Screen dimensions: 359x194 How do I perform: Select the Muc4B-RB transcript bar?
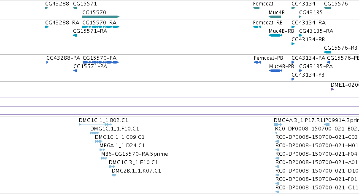pyautogui.click(x=275, y=35)
